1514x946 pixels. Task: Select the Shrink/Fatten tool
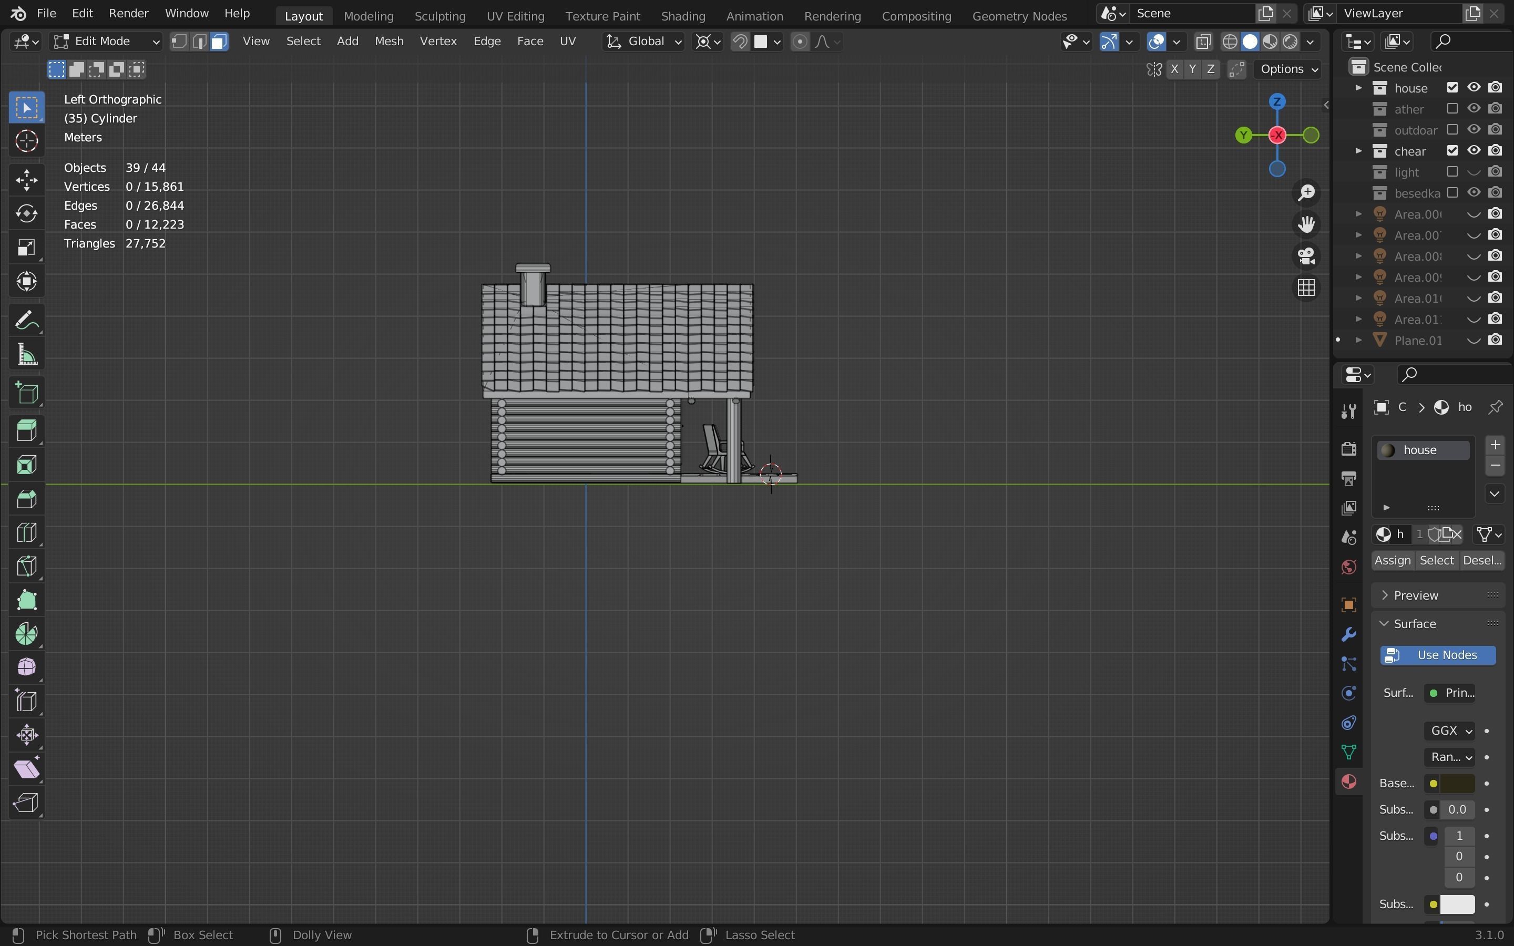tap(26, 736)
